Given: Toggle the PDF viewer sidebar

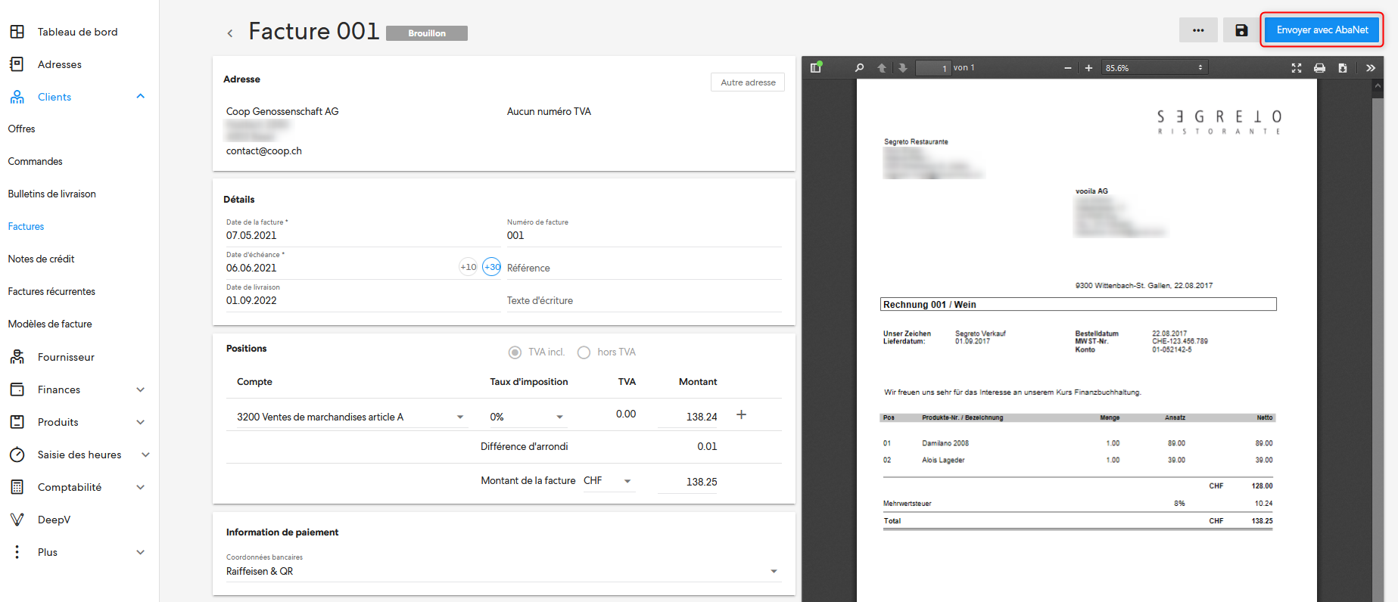Looking at the screenshot, I should click(x=816, y=67).
